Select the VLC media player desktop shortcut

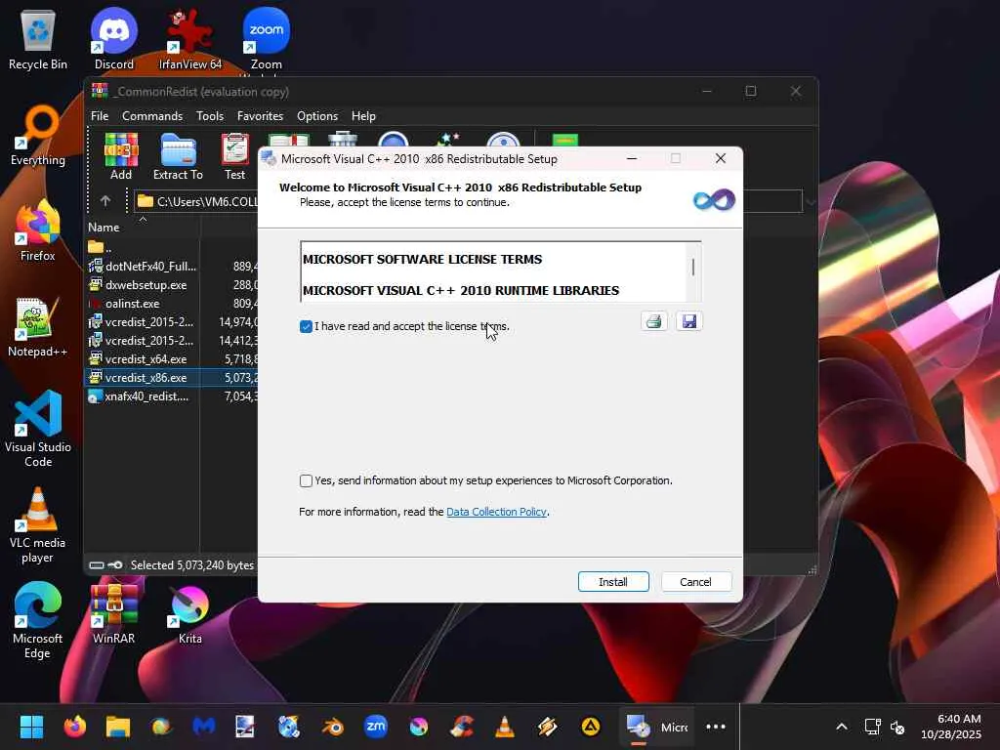coord(38,525)
